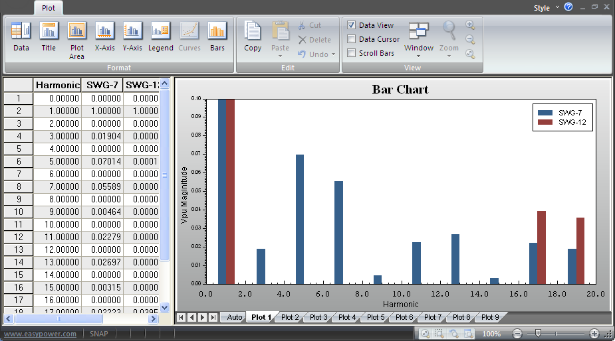Select the Harmonic column header
Image resolution: width=615 pixels, height=341 pixels.
pos(57,85)
